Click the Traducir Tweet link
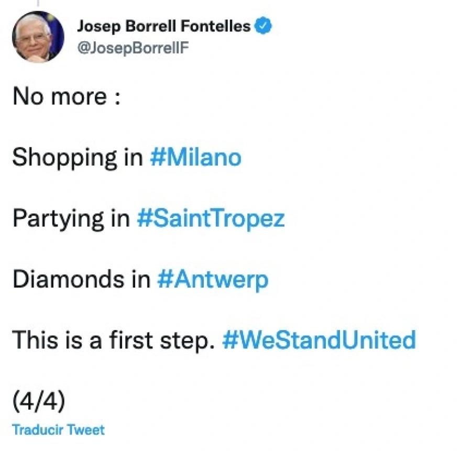Viewport: 461px width, 451px height. pyautogui.click(x=58, y=430)
